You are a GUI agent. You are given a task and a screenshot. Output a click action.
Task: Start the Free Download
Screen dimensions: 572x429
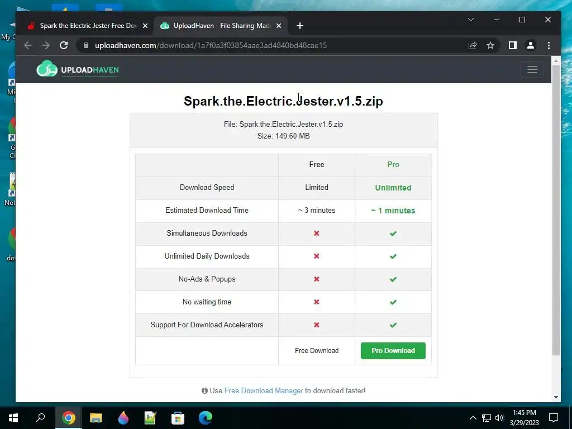317,351
